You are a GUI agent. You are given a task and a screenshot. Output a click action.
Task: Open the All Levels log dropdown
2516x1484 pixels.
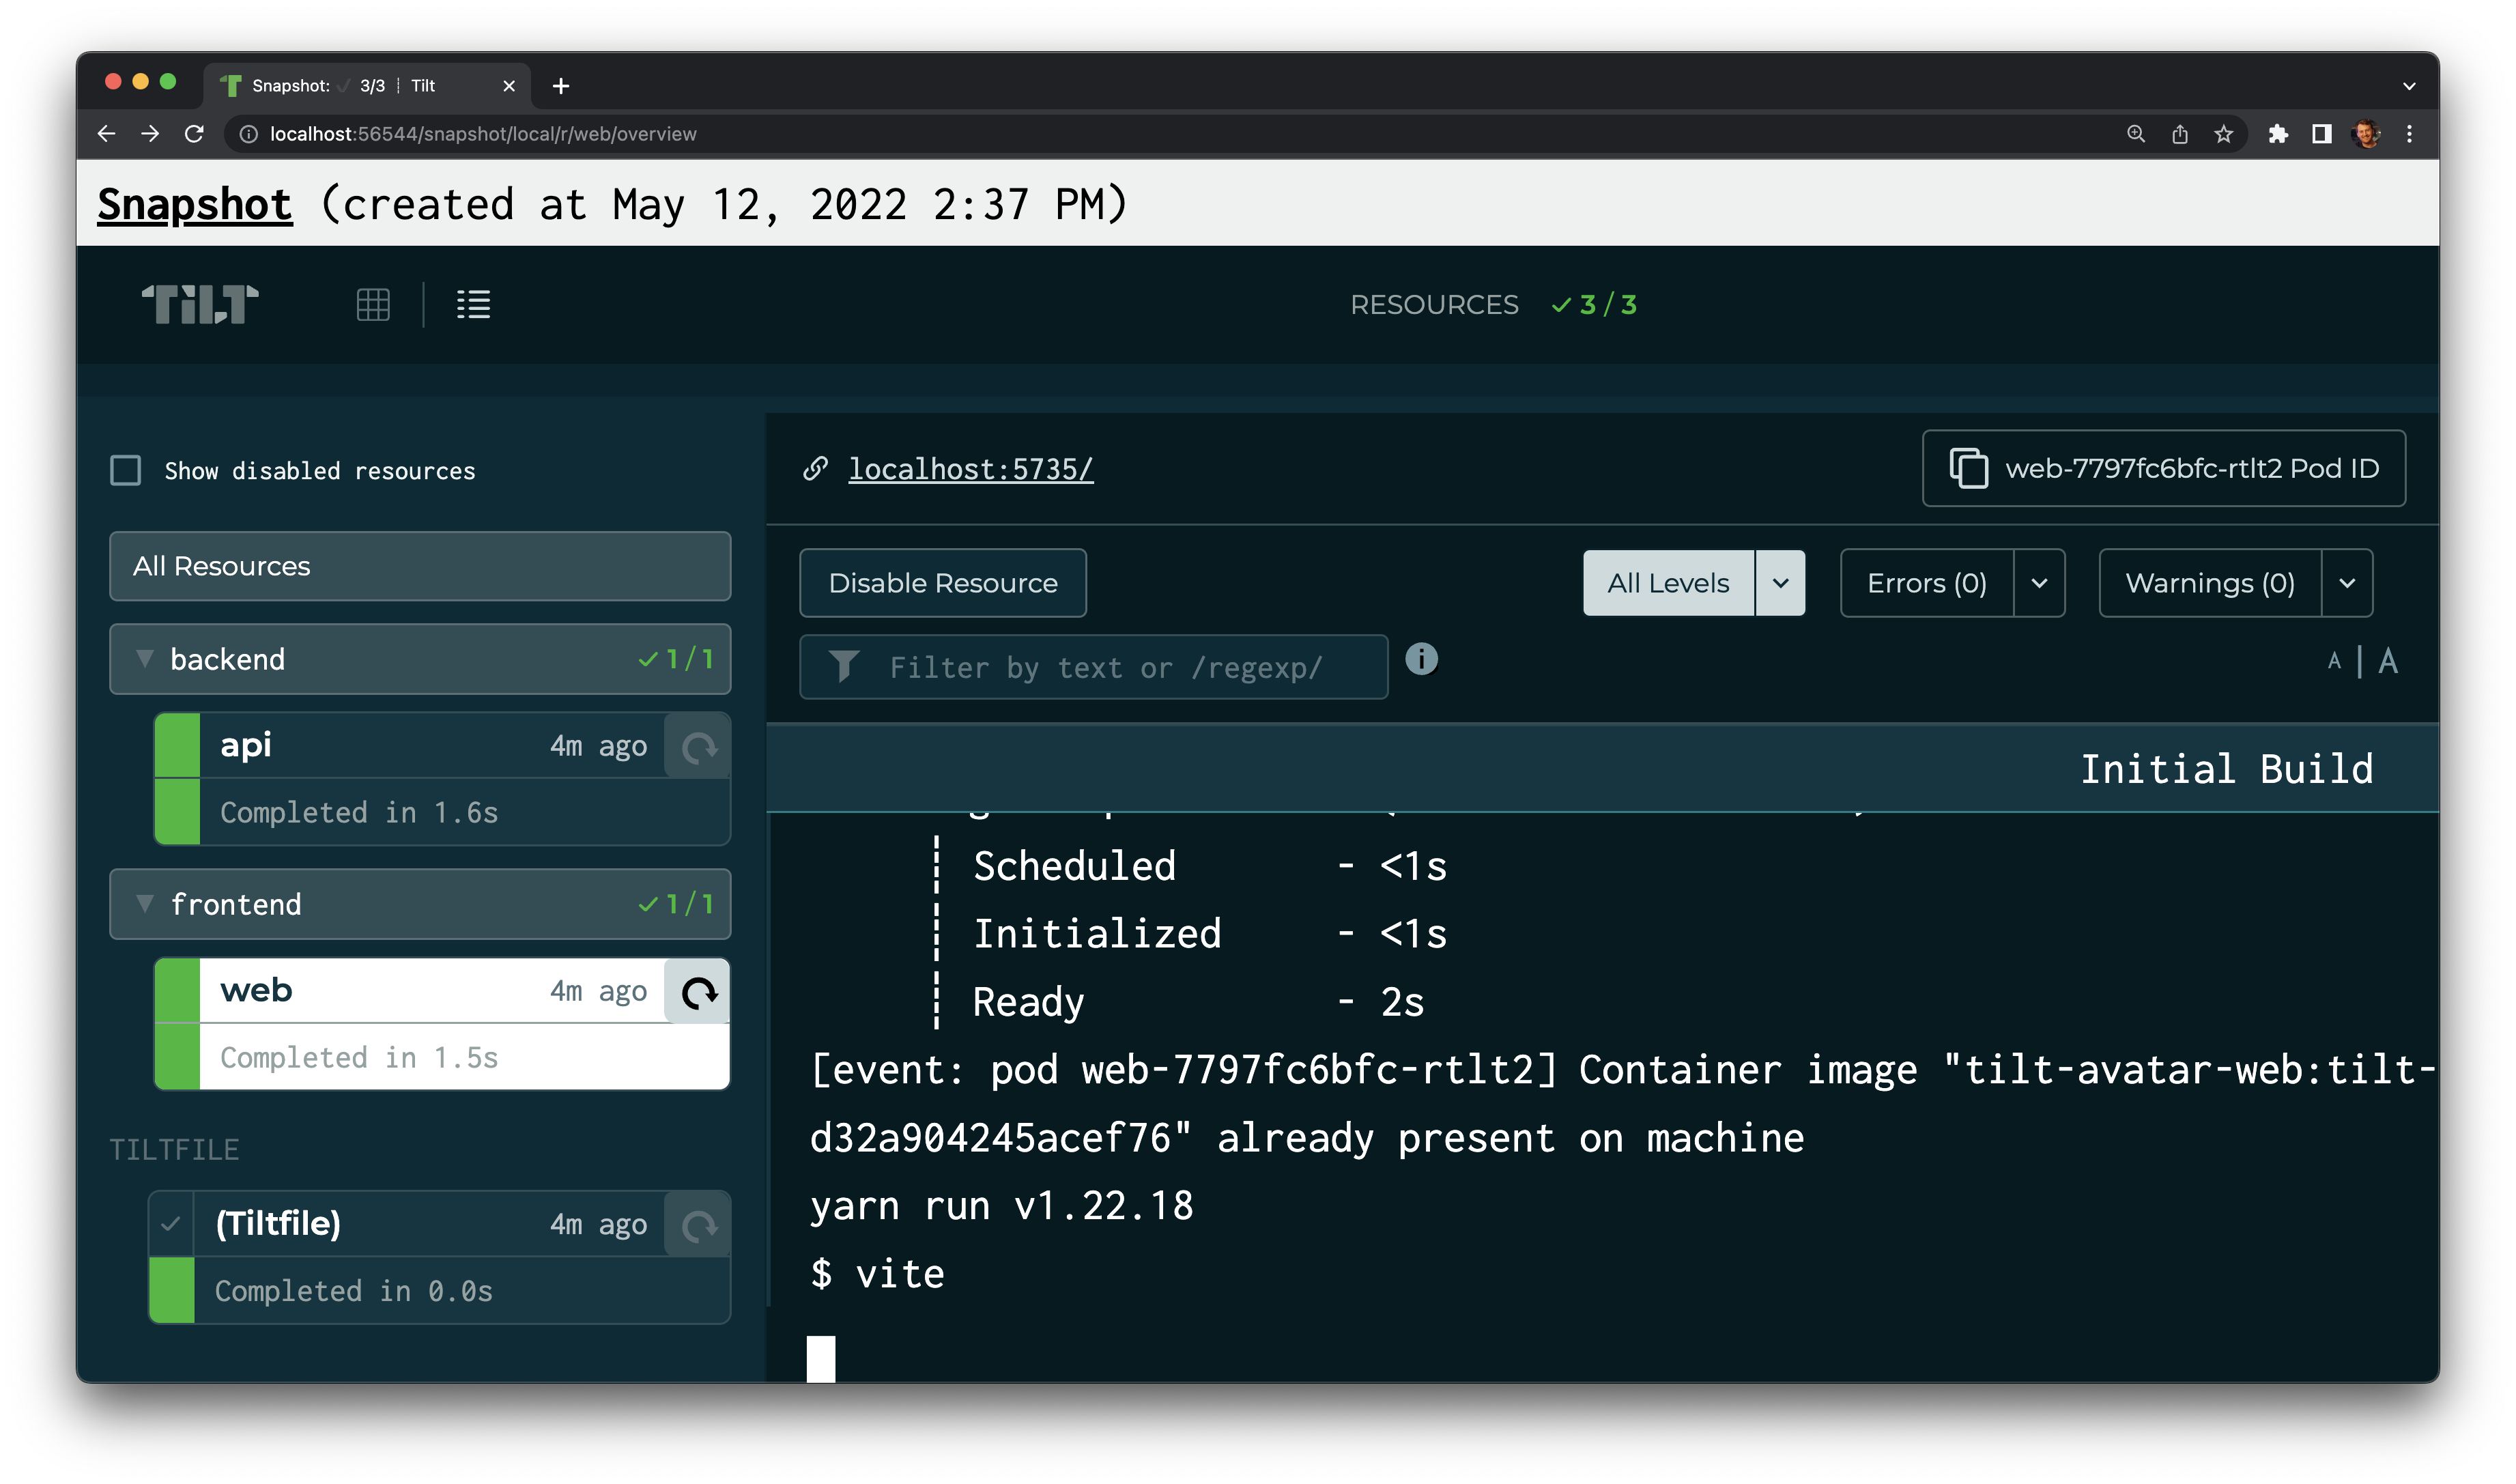1779,583
